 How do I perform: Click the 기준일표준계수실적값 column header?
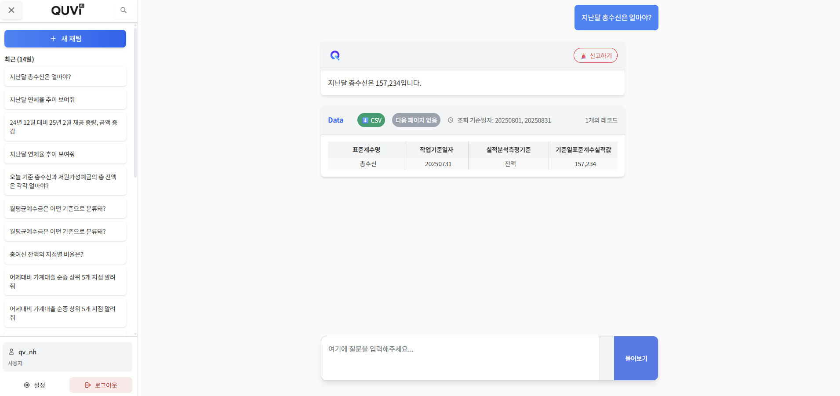pyautogui.click(x=583, y=150)
